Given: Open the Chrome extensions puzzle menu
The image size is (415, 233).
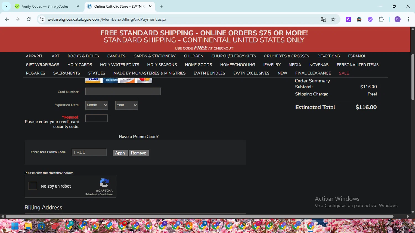Looking at the screenshot, I should [381, 19].
